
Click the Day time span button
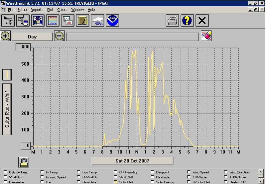click(x=32, y=37)
